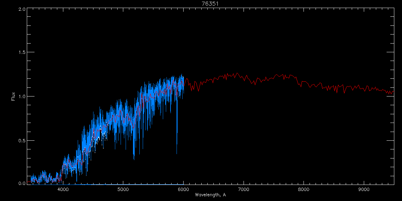The image size is (402, 201).
Task: Click the x-axis tick label "6000"
Action: click(183, 189)
